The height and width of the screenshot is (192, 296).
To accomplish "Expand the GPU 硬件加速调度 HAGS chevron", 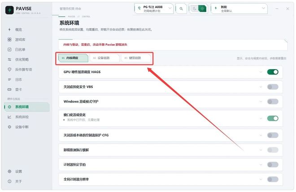I will tap(261, 72).
